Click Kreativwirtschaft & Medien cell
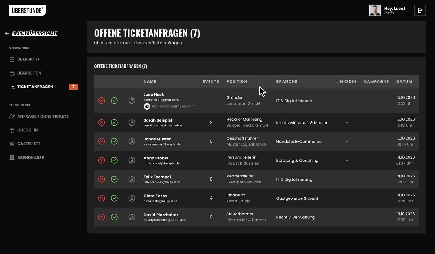 [302, 123]
